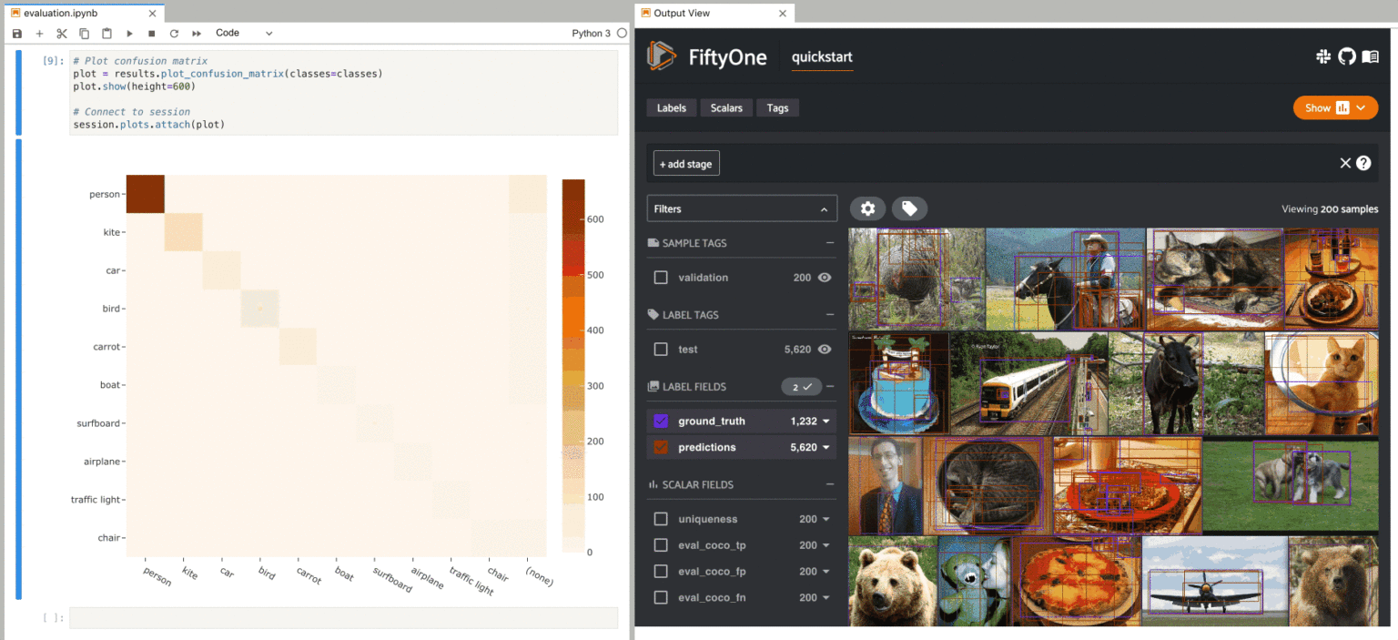Save the evaluation notebook
The image size is (1398, 640).
[16, 33]
